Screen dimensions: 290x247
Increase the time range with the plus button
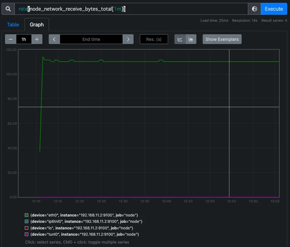pos(37,39)
